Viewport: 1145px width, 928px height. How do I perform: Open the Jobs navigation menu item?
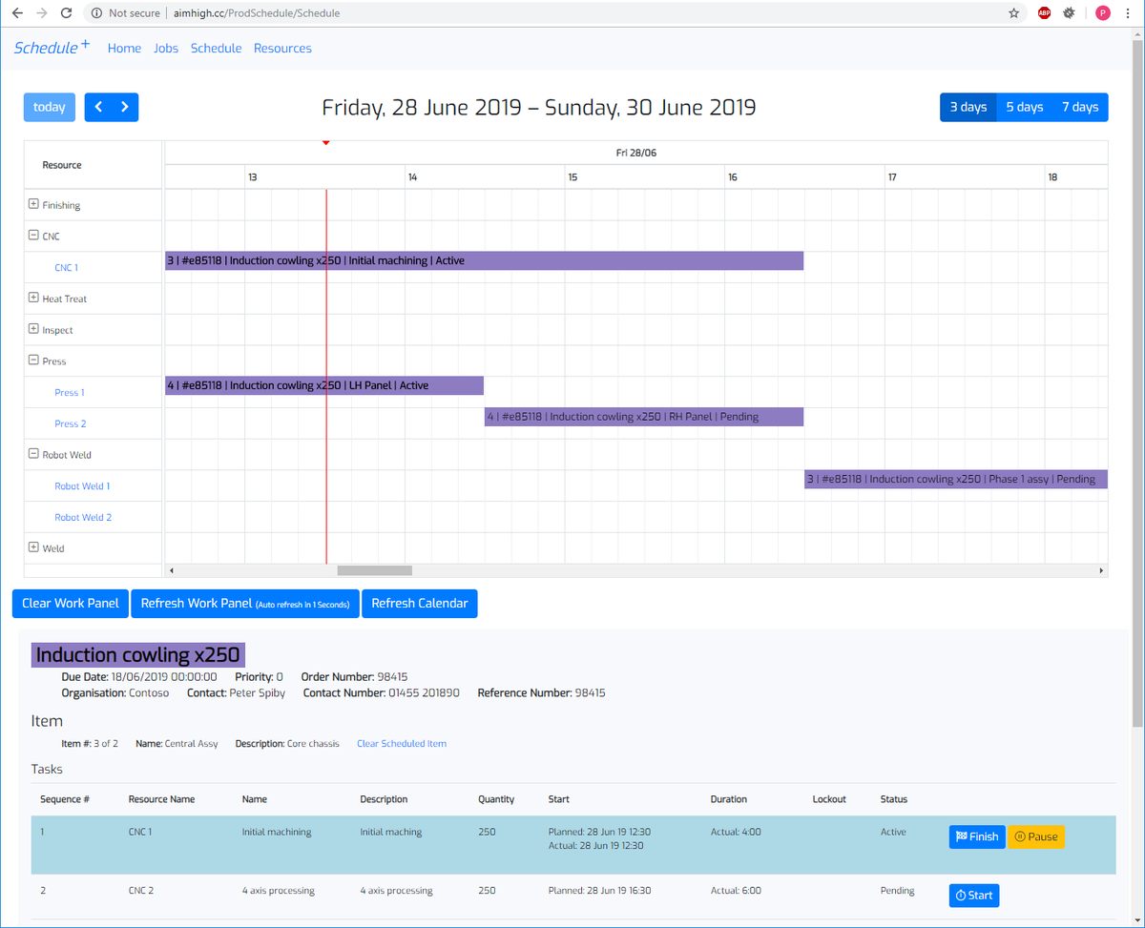pos(165,48)
